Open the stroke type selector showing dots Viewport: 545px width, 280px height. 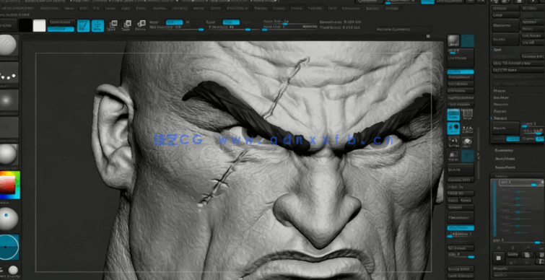click(x=9, y=73)
